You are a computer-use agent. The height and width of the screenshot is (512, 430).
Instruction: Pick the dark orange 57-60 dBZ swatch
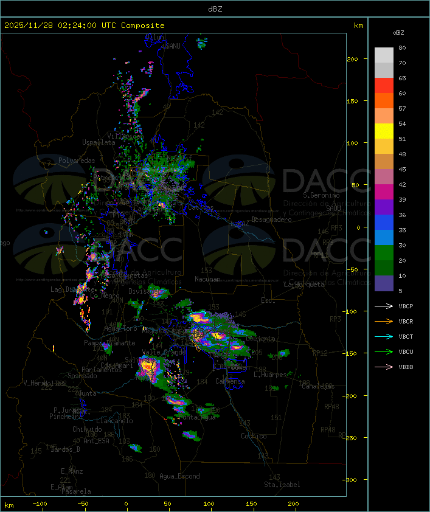pos(384,100)
